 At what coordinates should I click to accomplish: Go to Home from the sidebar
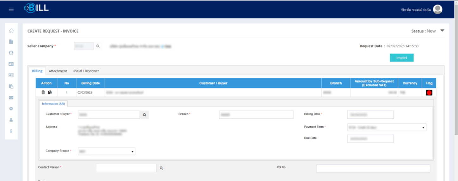[11, 31]
